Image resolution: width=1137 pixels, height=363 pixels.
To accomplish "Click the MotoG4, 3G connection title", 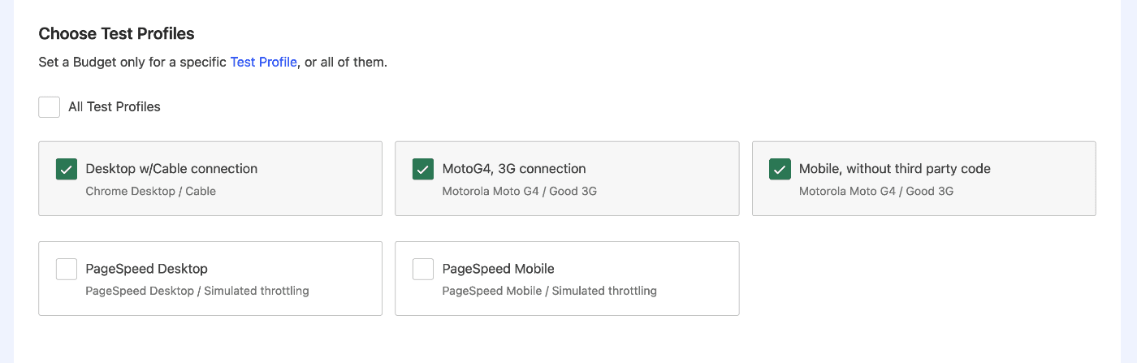I will 514,169.
